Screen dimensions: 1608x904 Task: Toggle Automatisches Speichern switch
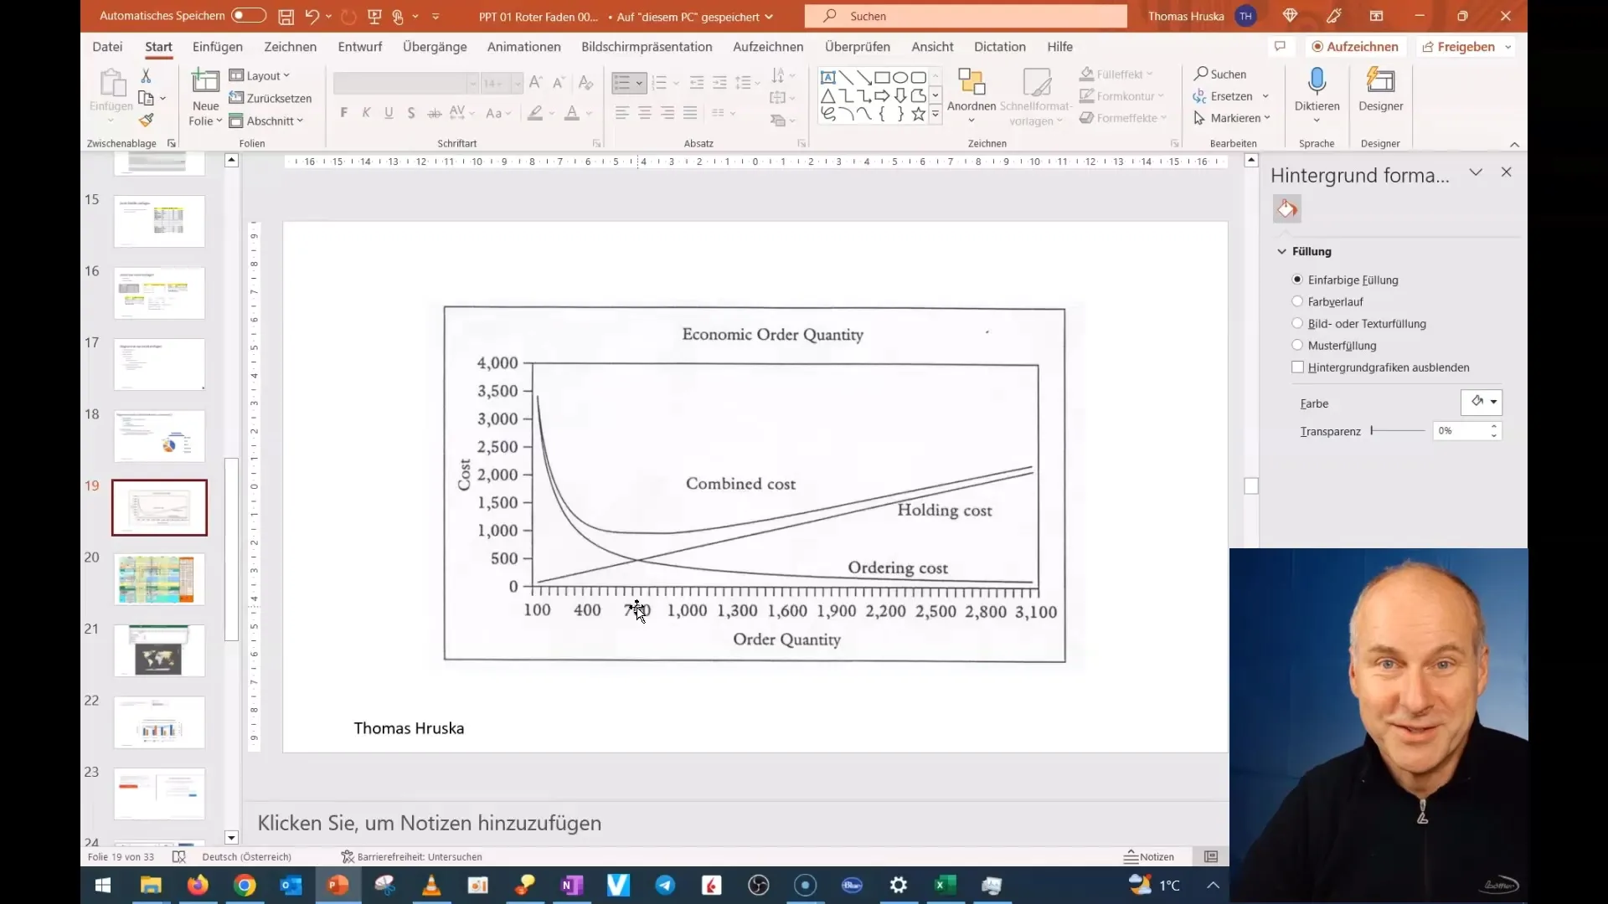coord(249,16)
